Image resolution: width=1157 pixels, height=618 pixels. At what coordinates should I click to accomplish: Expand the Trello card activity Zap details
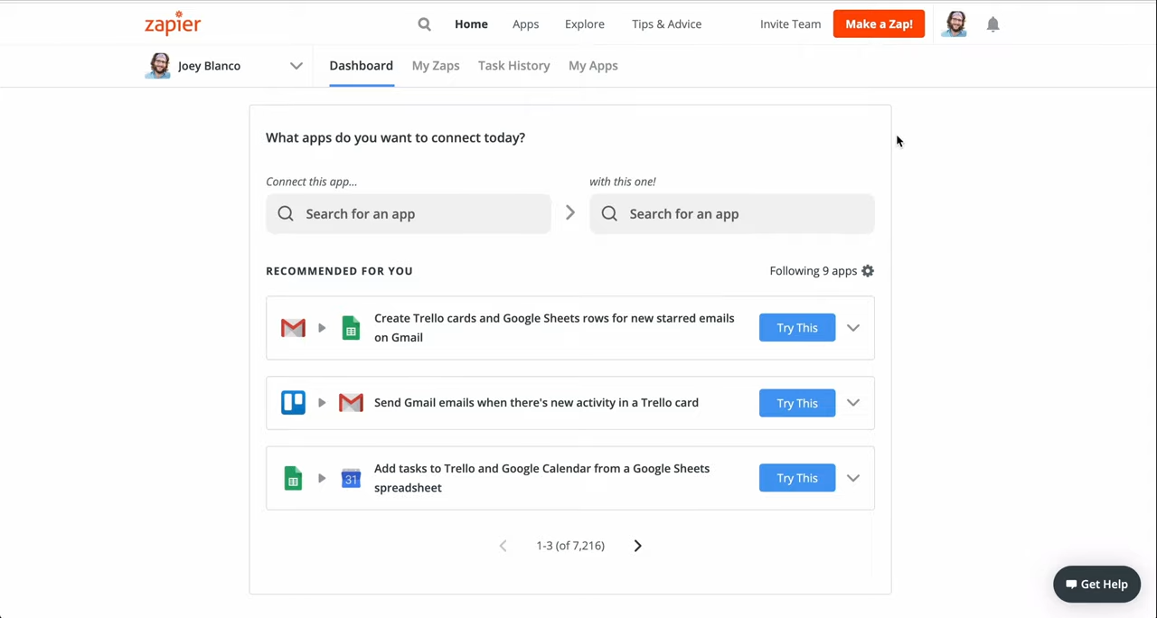tap(853, 403)
